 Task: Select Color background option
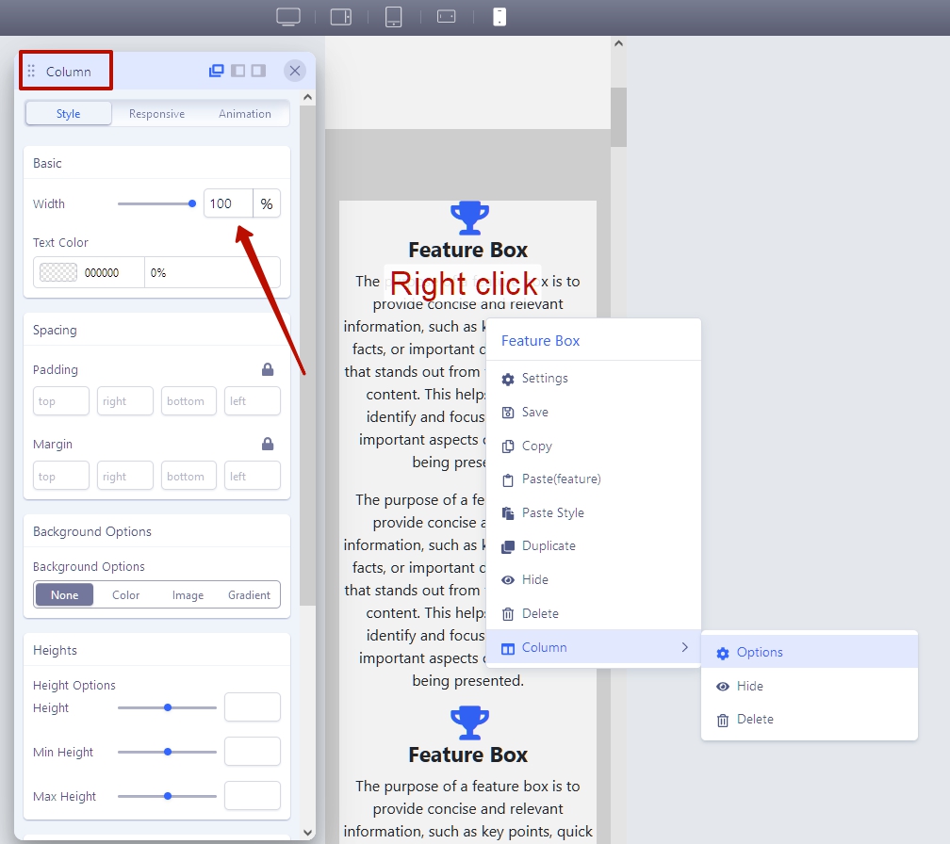[125, 595]
